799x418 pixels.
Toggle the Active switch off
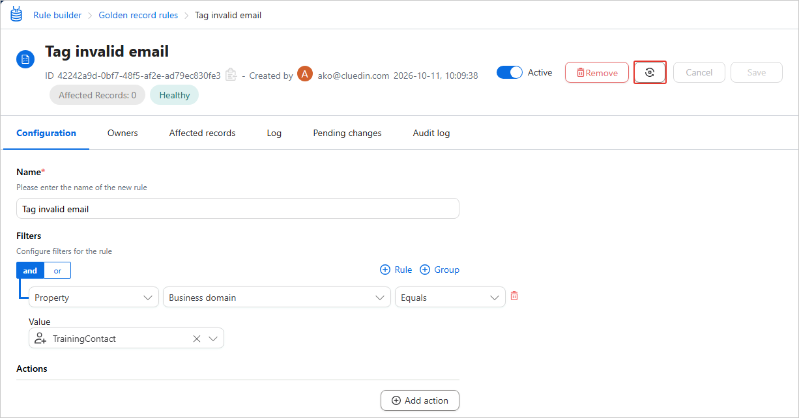pyautogui.click(x=510, y=72)
